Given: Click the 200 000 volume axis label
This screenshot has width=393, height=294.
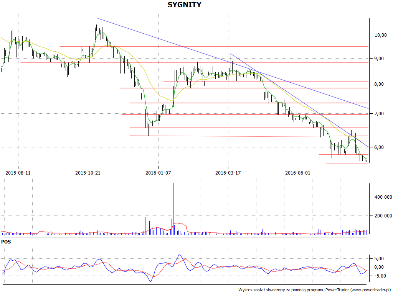Looking at the screenshot, I should 383,216.
